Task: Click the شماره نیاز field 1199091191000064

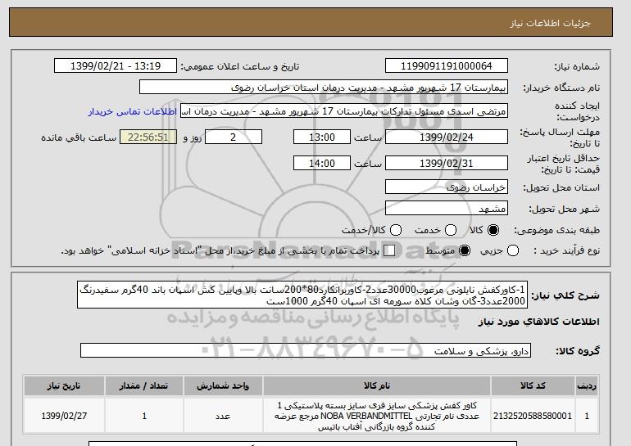Action: (x=447, y=66)
